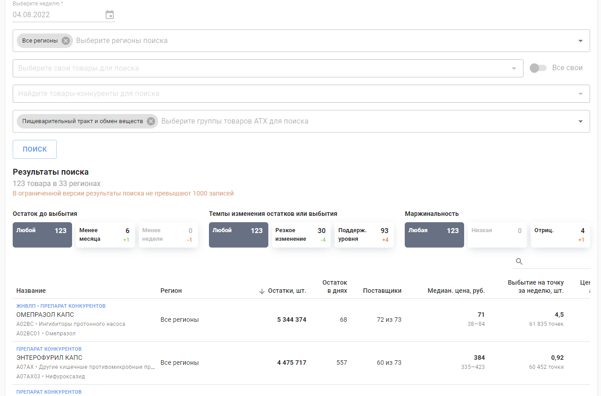601x396 pixels.
Task: Open own products dropdown arrow
Action: (514, 68)
